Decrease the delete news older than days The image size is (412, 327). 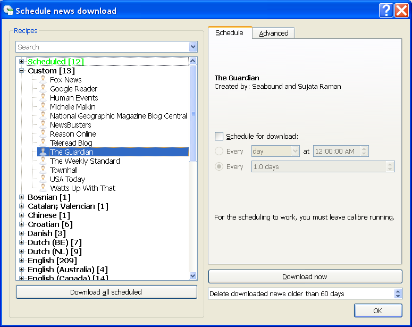point(398,296)
